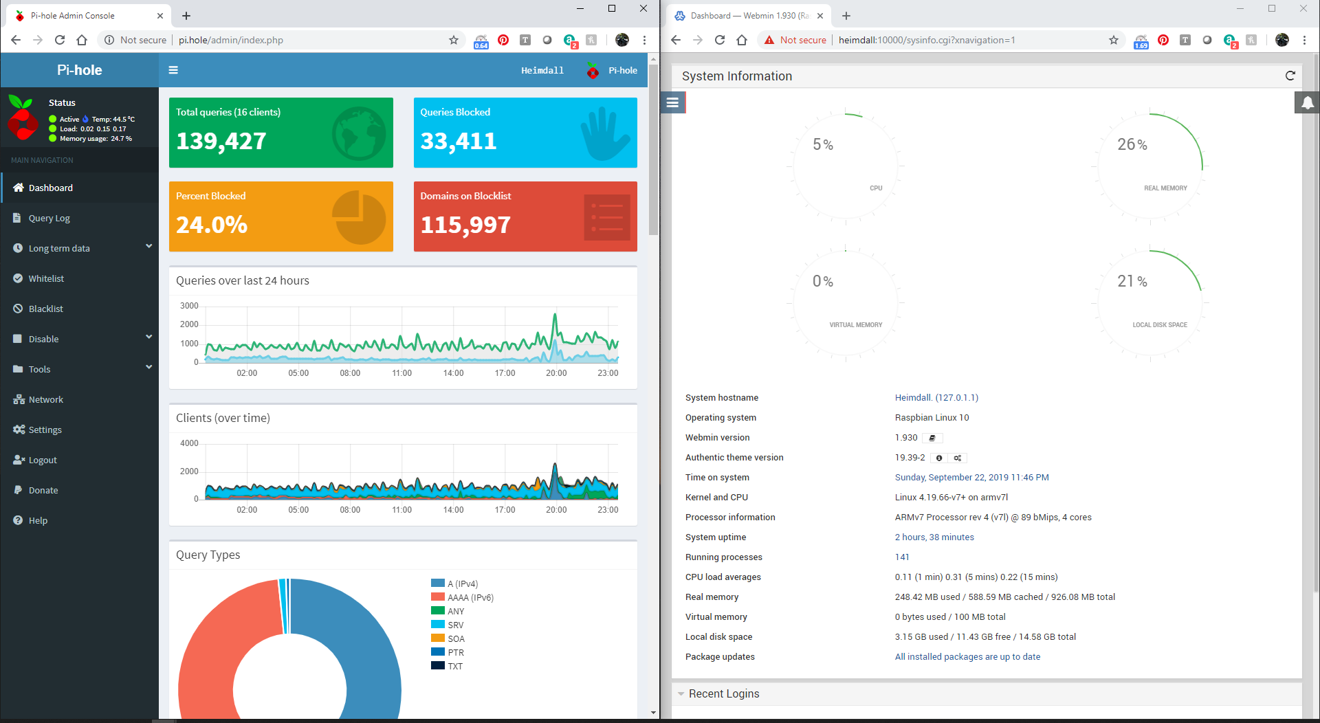The height and width of the screenshot is (723, 1320).
Task: Click the Blacklist ban icon
Action: 18,309
